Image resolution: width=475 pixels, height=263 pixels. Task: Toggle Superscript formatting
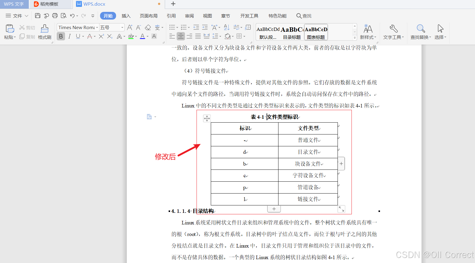click(101, 36)
